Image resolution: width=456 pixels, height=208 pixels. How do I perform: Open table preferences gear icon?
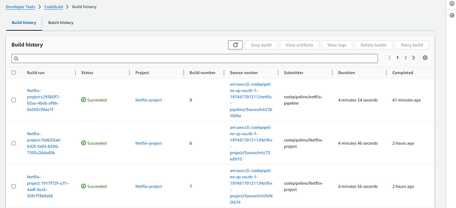(x=425, y=58)
